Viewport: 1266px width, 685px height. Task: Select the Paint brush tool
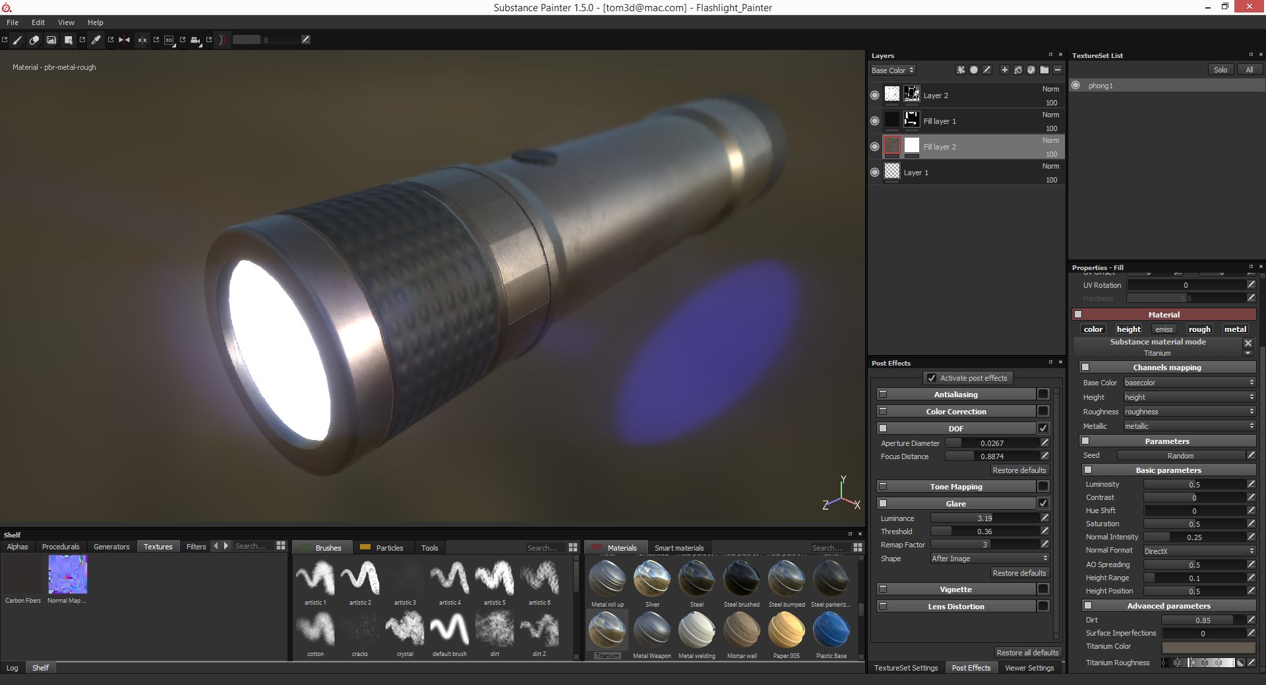[x=16, y=40]
